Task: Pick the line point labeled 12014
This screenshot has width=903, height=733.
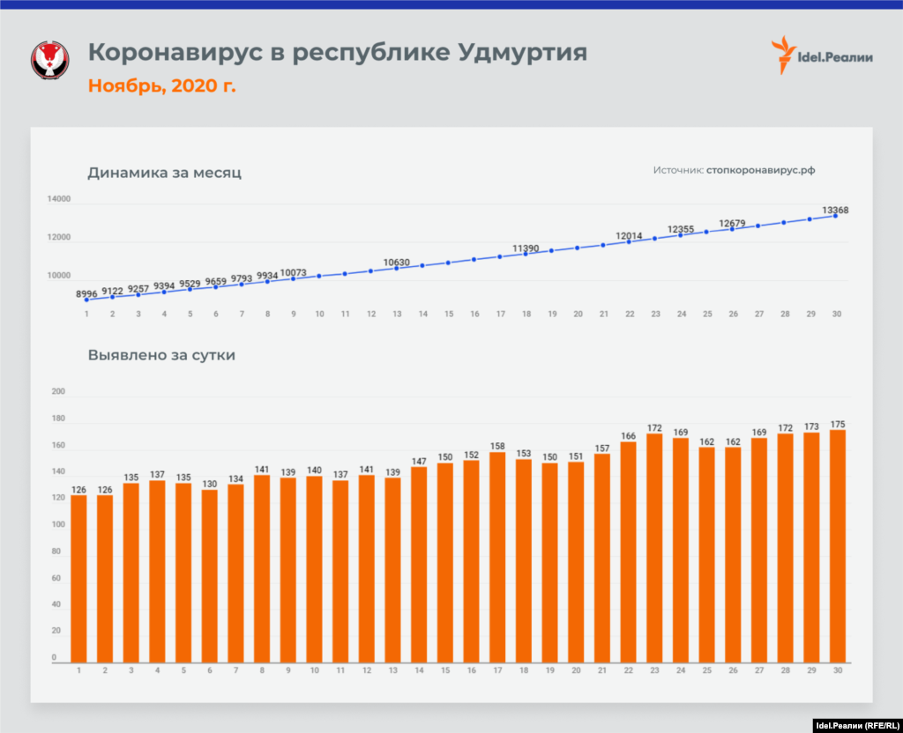Action: tap(630, 241)
